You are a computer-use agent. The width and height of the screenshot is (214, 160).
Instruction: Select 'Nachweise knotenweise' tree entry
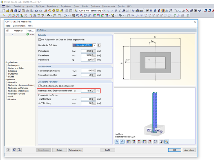18,91
